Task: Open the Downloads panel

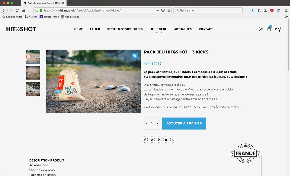Action: click(252, 10)
